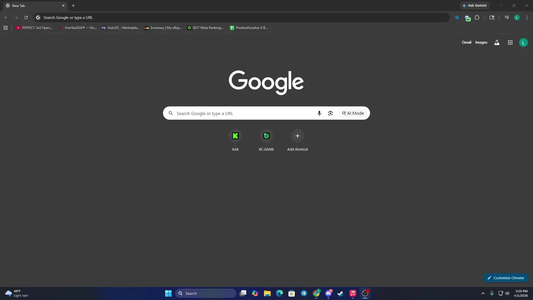
Task: Expand the system tray hidden icons chevron
Action: coord(483,293)
